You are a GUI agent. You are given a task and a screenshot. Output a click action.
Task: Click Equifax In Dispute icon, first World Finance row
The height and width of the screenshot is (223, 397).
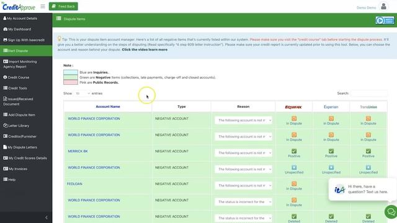tap(294, 118)
